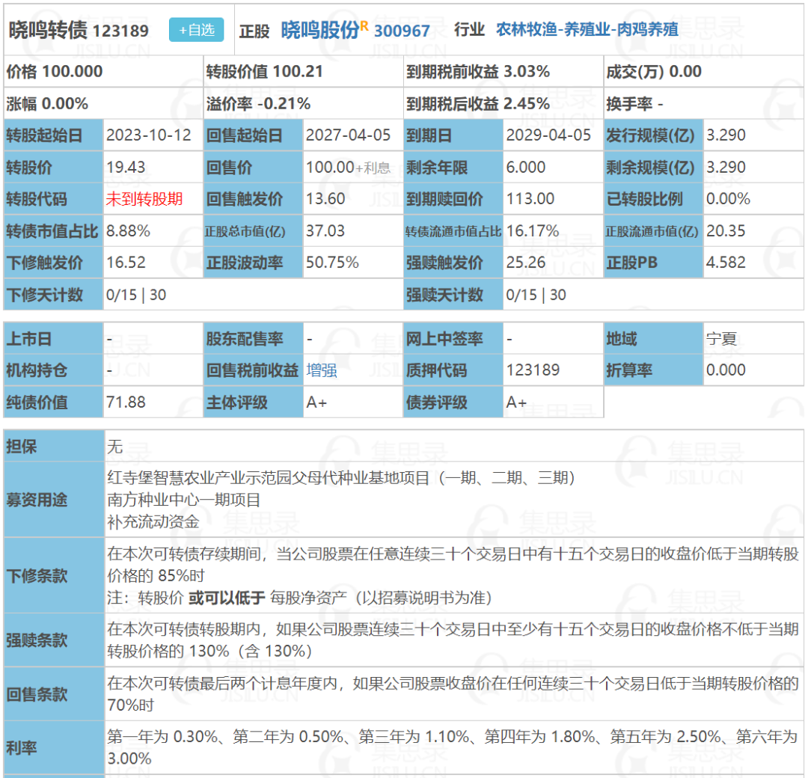Click the 利率 schedule text
The height and width of the screenshot is (778, 808).
click(x=453, y=747)
